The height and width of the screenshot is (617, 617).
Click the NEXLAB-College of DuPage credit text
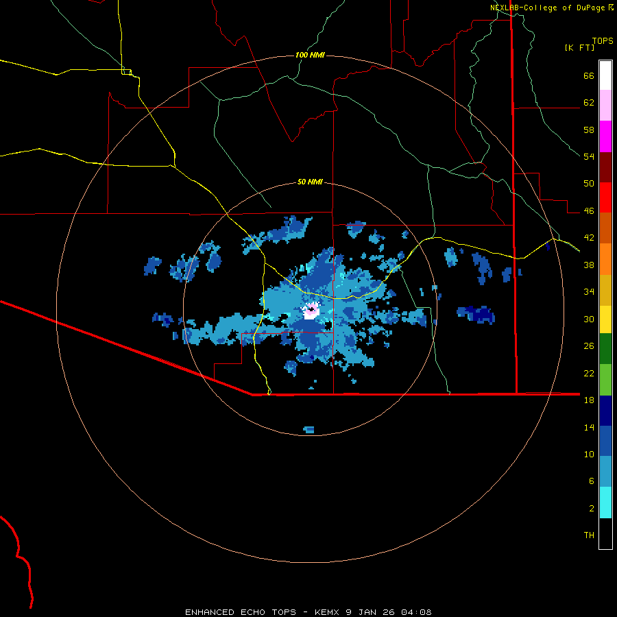click(551, 8)
